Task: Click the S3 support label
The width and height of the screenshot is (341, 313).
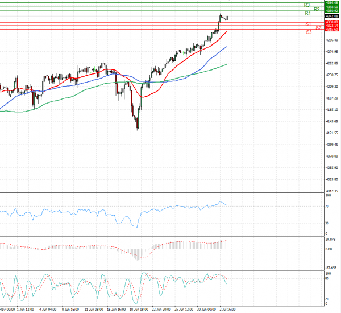Action: [309, 32]
